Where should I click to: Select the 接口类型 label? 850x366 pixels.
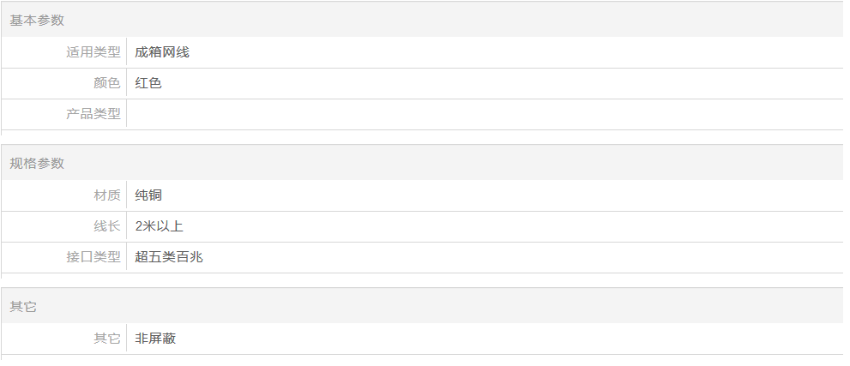(x=93, y=256)
